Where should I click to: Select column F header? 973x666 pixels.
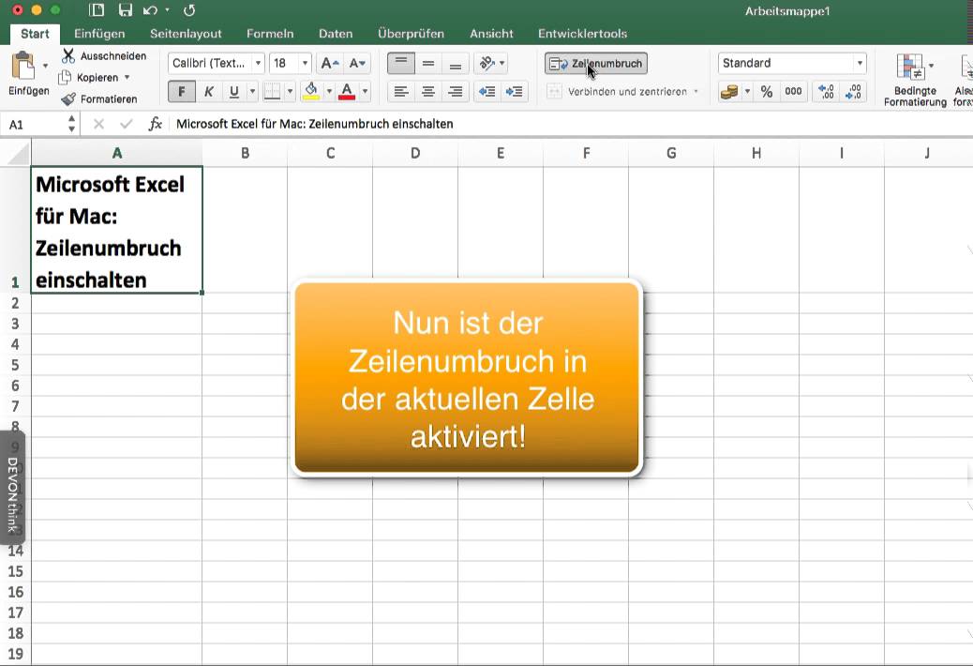point(586,153)
